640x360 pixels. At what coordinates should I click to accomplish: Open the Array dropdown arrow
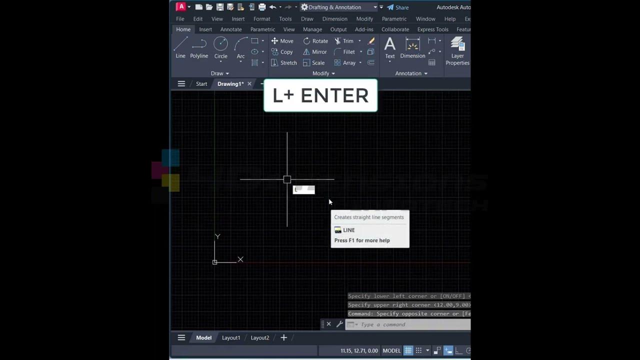[x=361, y=63]
